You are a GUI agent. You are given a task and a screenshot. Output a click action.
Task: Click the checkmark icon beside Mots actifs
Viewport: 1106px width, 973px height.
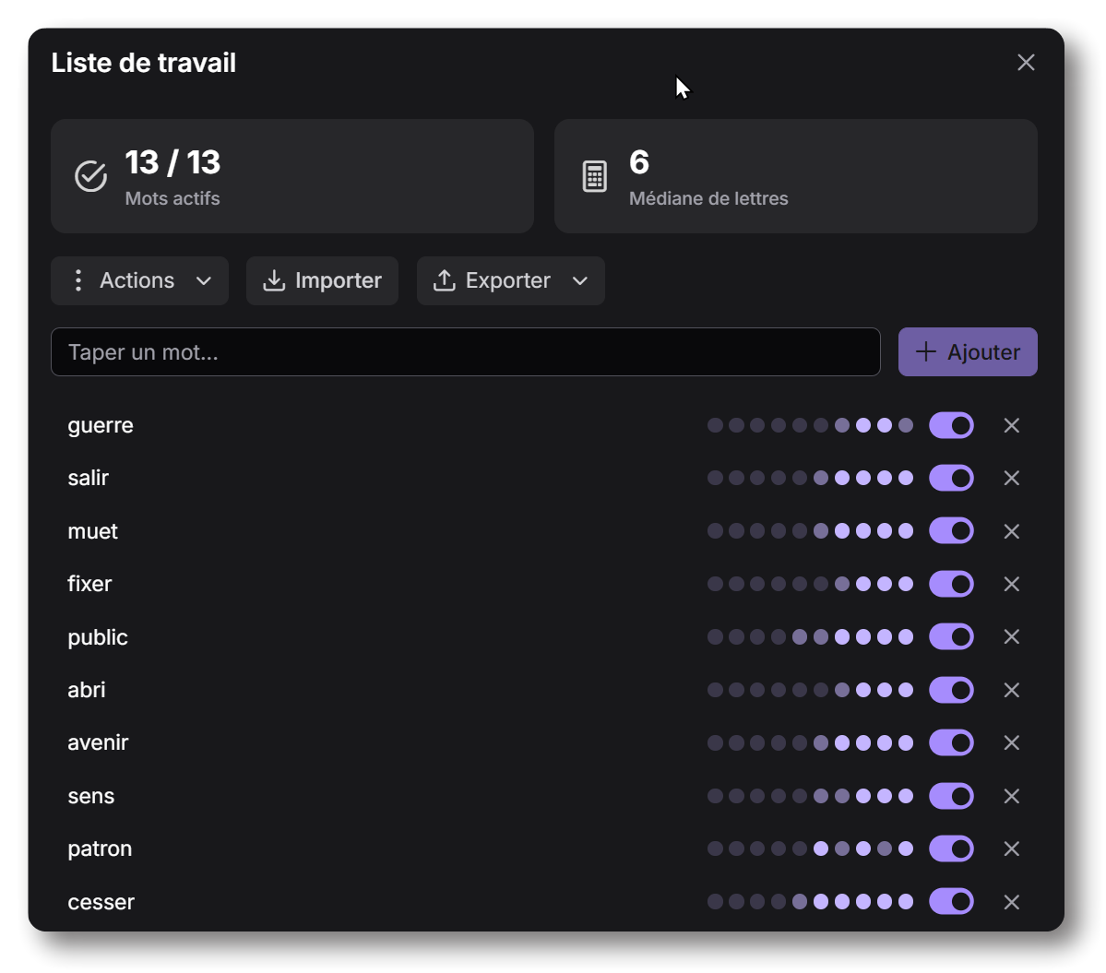coord(90,176)
